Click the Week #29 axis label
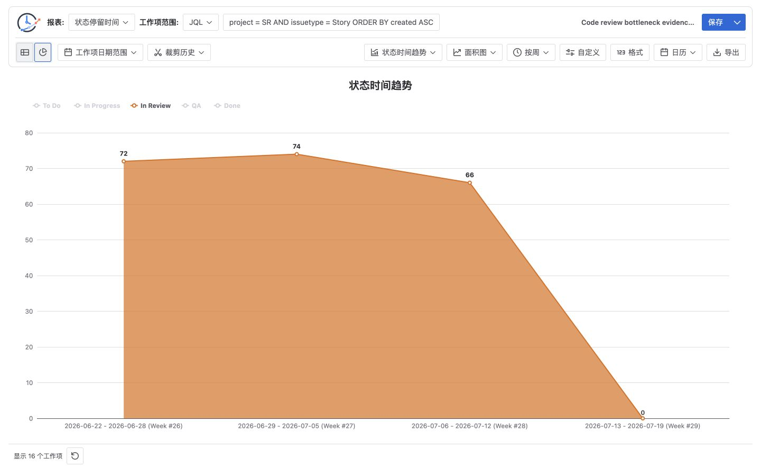Viewport: 761px width, 476px height. point(643,426)
